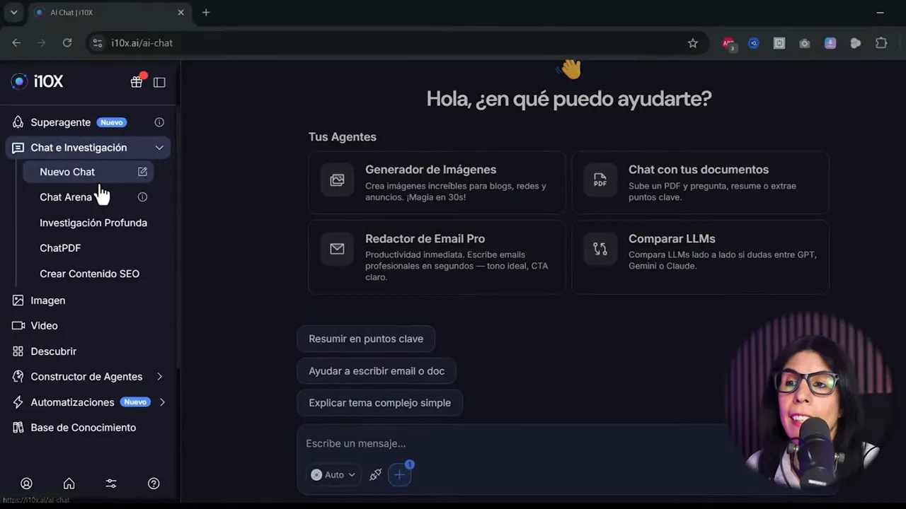Viewport: 906px width, 509px height.
Task: Show info icon next to Superagente
Action: point(159,122)
